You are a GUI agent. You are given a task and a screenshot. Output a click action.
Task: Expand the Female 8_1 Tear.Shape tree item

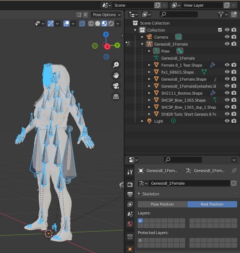(x=149, y=65)
